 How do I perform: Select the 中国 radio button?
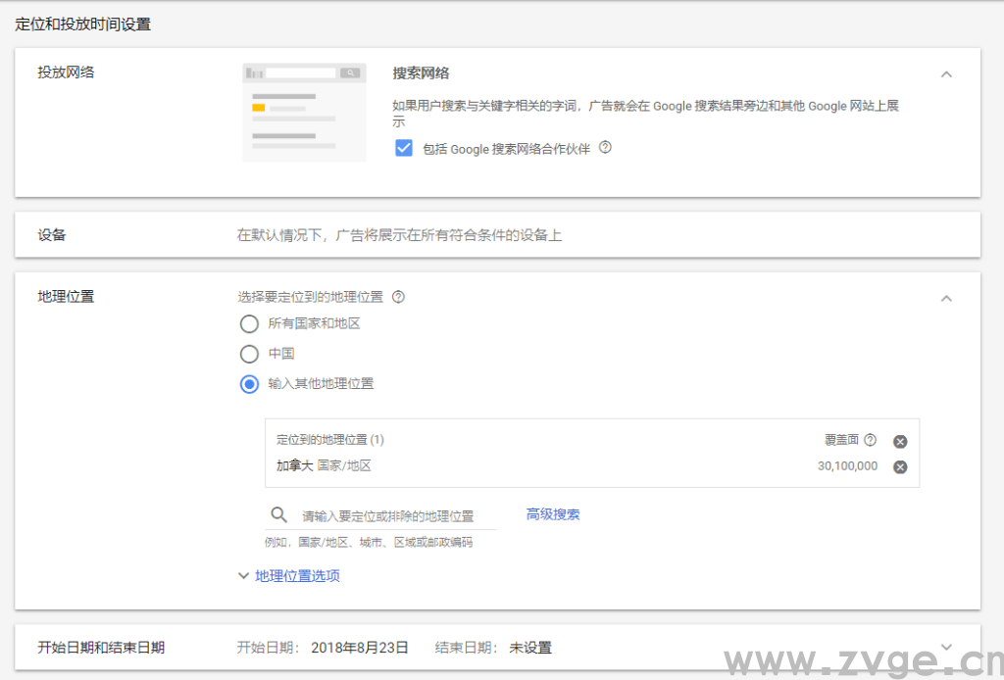click(x=248, y=355)
